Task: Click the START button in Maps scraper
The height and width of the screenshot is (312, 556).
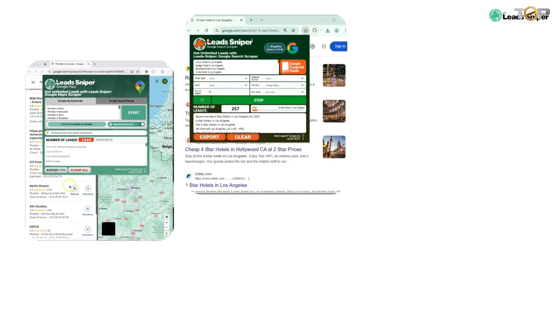Action: (133, 113)
